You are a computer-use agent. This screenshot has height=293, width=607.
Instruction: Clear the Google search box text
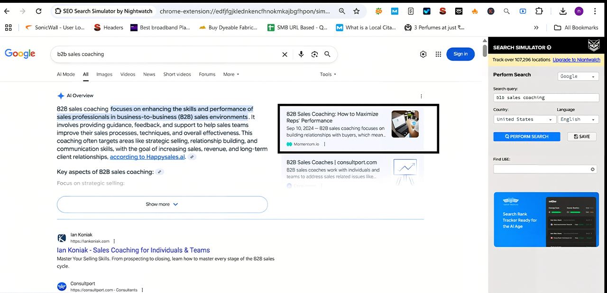coord(285,55)
